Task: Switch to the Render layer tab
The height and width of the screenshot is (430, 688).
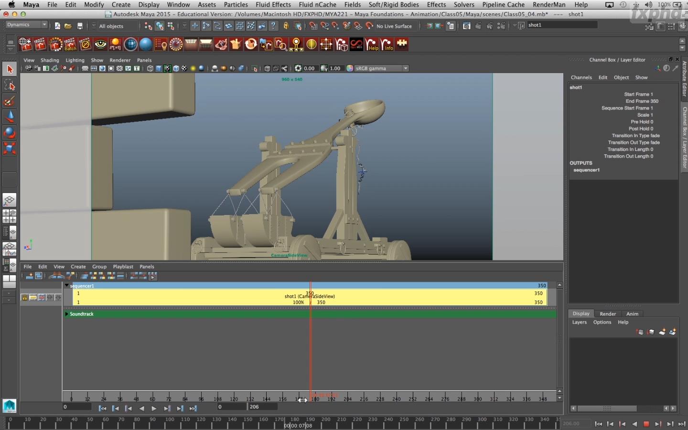Action: coord(608,314)
